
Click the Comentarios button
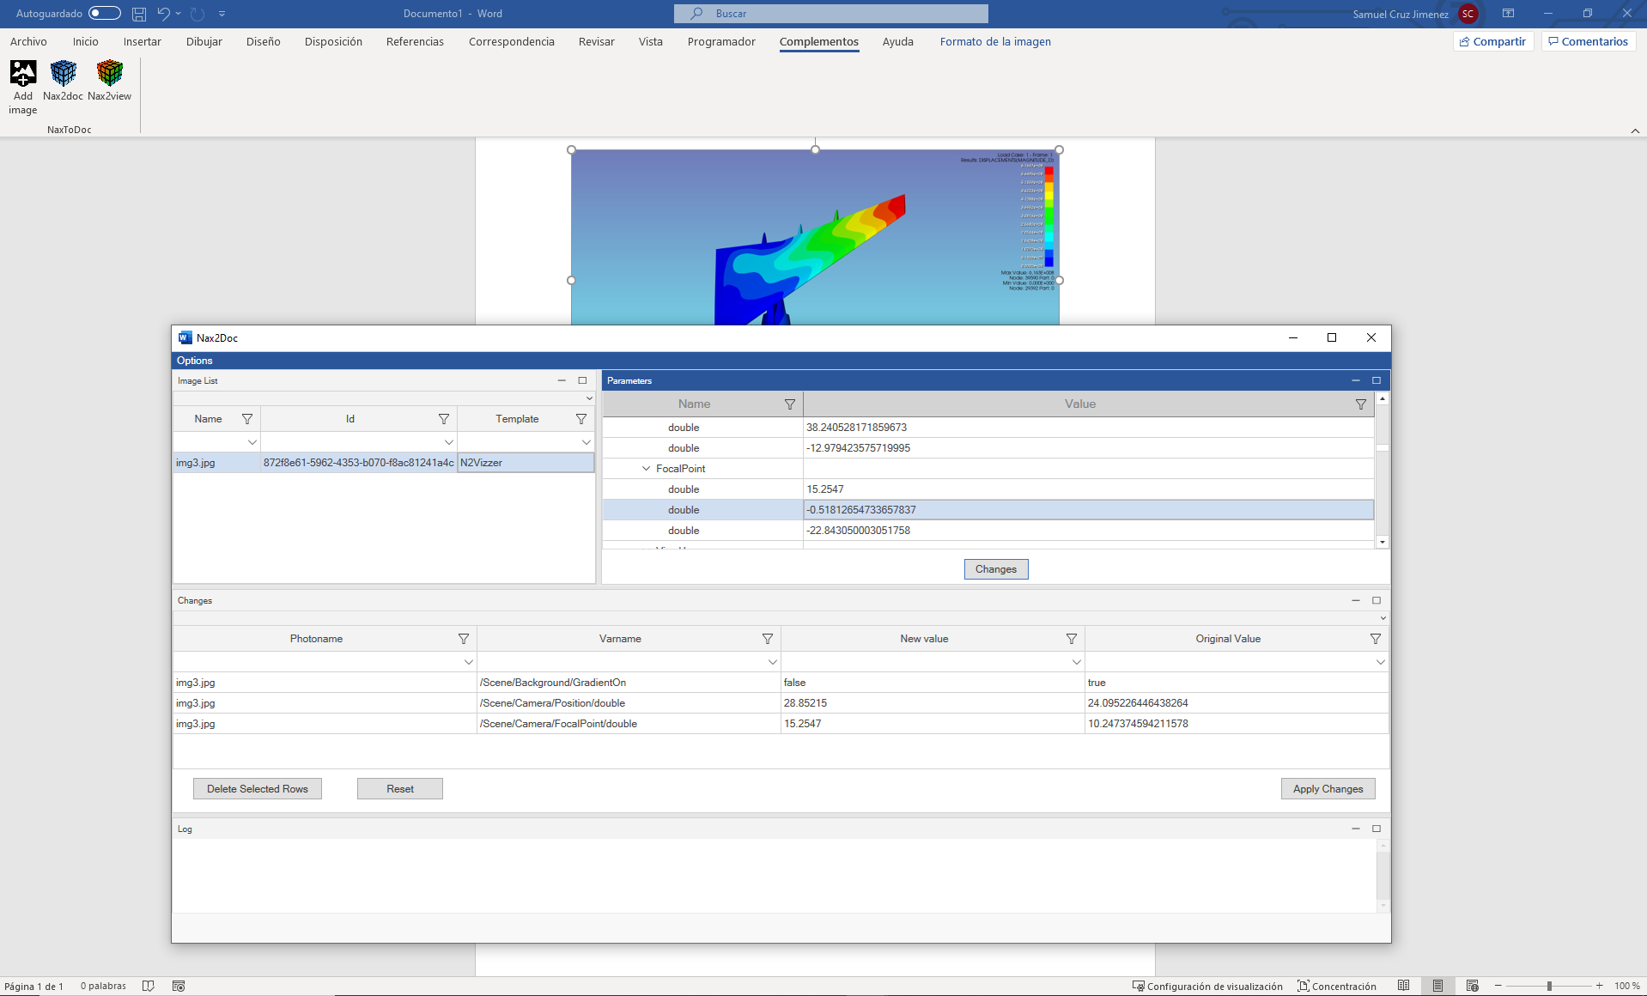click(x=1589, y=41)
